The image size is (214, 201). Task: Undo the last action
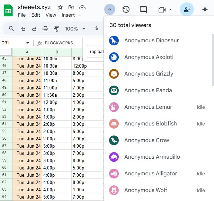pyautogui.click(x=23, y=29)
